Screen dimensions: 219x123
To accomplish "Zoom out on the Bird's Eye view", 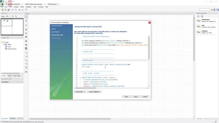I will (16, 16).
